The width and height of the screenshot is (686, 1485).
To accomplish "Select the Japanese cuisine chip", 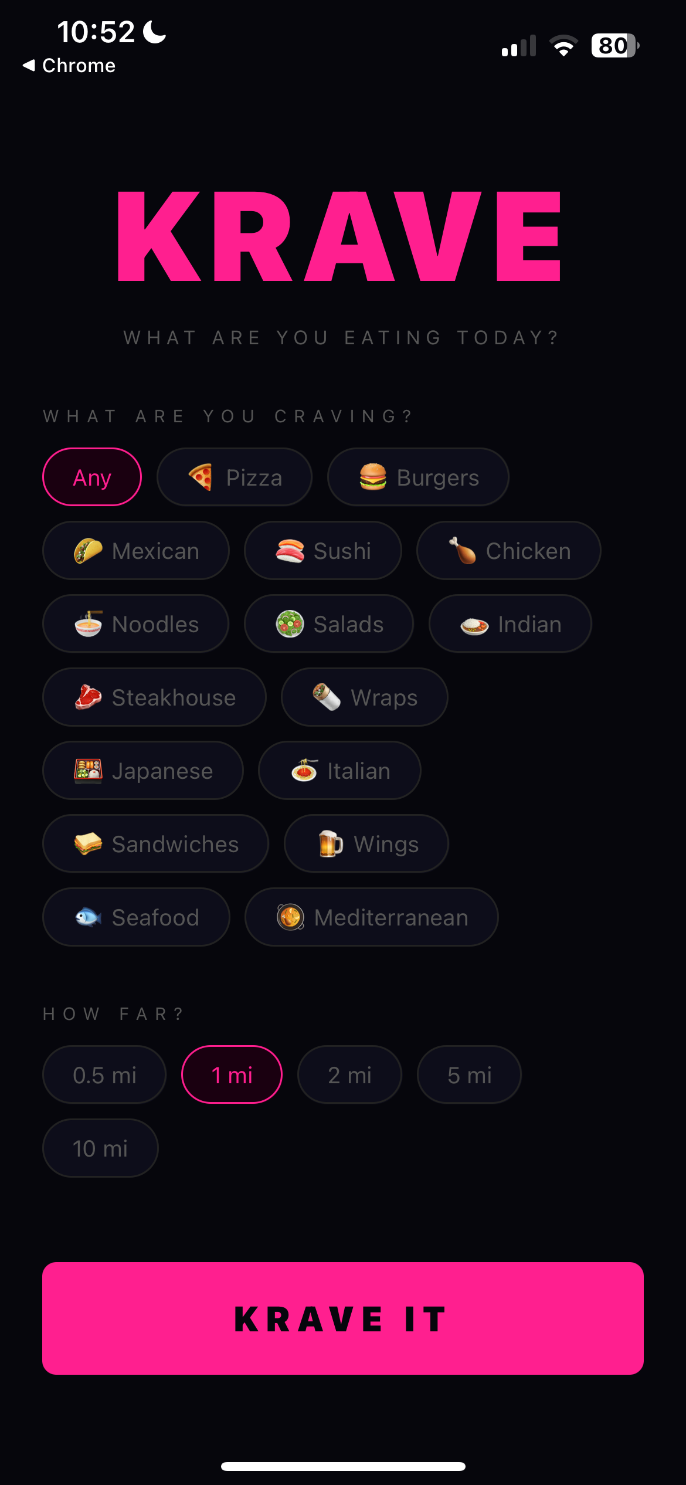I will (x=143, y=771).
